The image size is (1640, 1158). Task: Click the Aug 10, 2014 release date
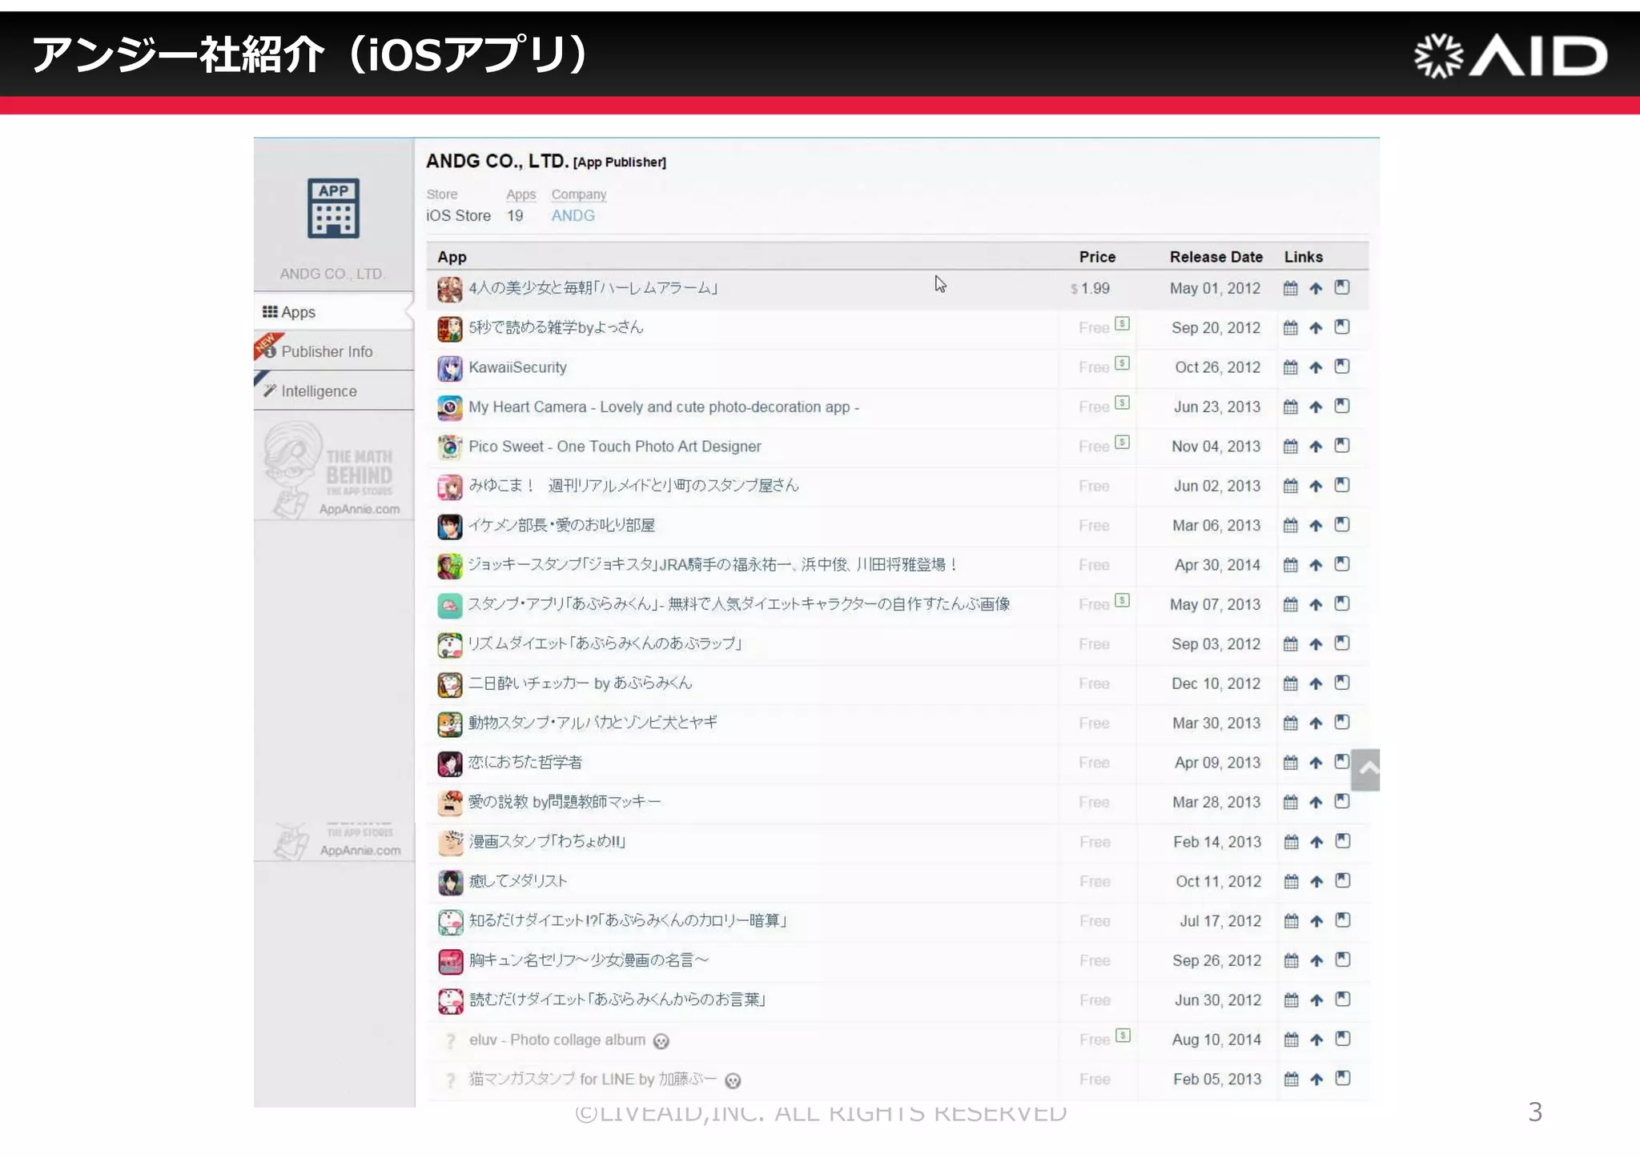[x=1216, y=1040]
